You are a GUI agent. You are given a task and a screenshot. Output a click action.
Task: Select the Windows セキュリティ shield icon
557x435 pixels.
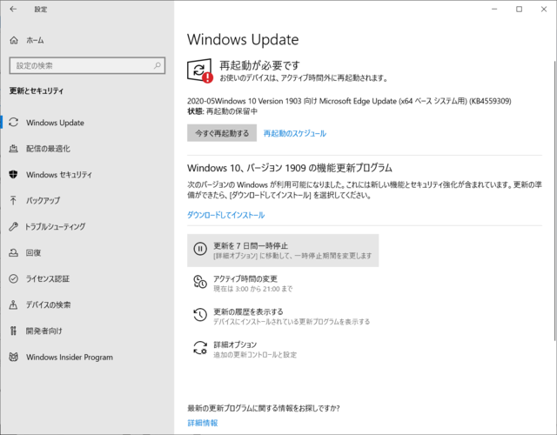pyautogui.click(x=14, y=174)
